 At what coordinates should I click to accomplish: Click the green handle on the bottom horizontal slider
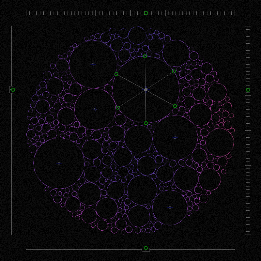pos(146,248)
